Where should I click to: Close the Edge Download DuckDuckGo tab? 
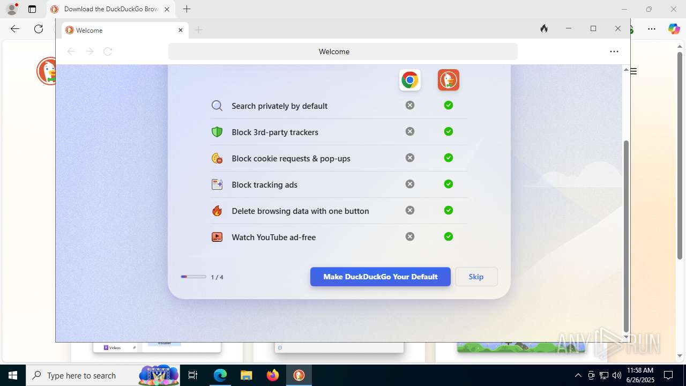[167, 9]
